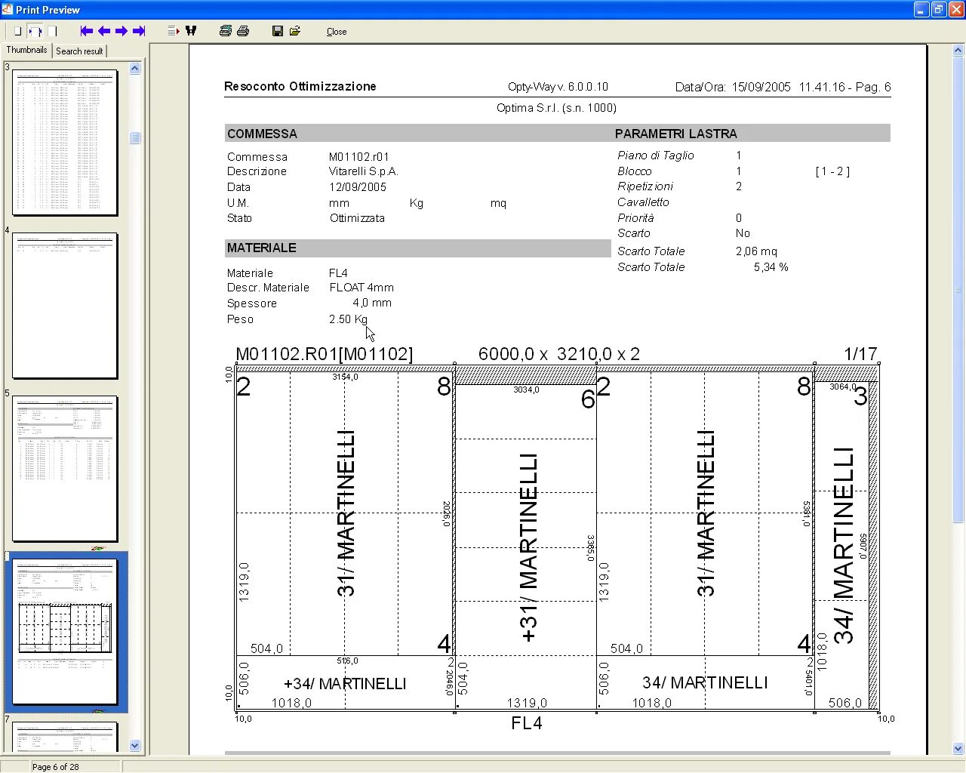Click the 'Opty-Way v. 6.0.0.10' header text
This screenshot has width=966, height=773.
pos(558,87)
